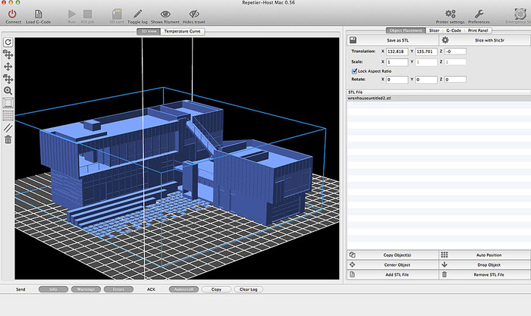The height and width of the screenshot is (316, 531).
Task: Switch to the Temperature Curve tab
Action: point(182,31)
